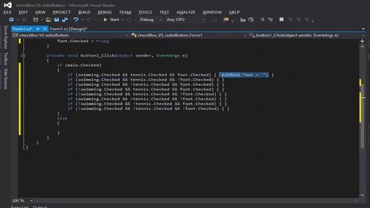
Task: Save the current file with Save icon
Action: click(x=57, y=20)
